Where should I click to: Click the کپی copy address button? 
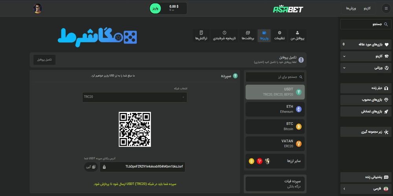coord(91,167)
